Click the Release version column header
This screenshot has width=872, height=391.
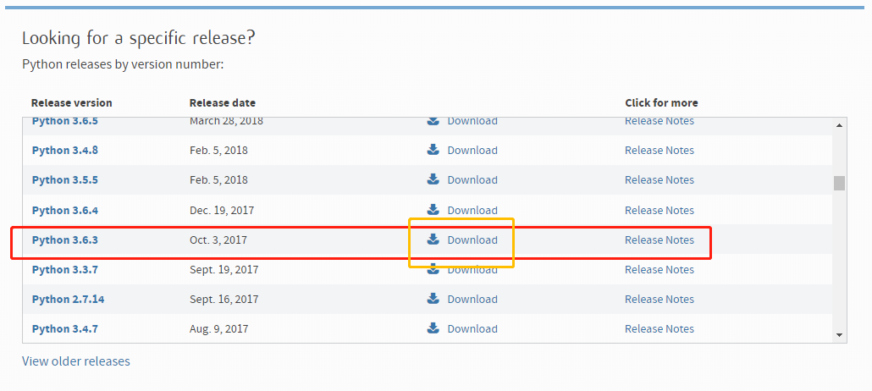(72, 103)
